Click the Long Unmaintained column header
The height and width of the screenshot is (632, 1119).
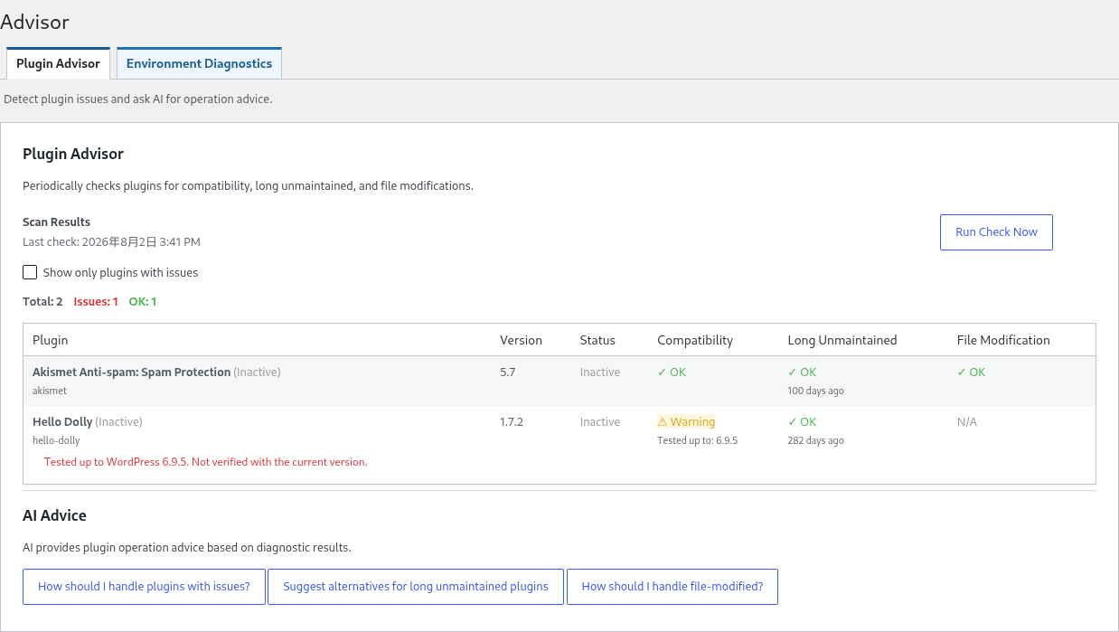coord(842,341)
